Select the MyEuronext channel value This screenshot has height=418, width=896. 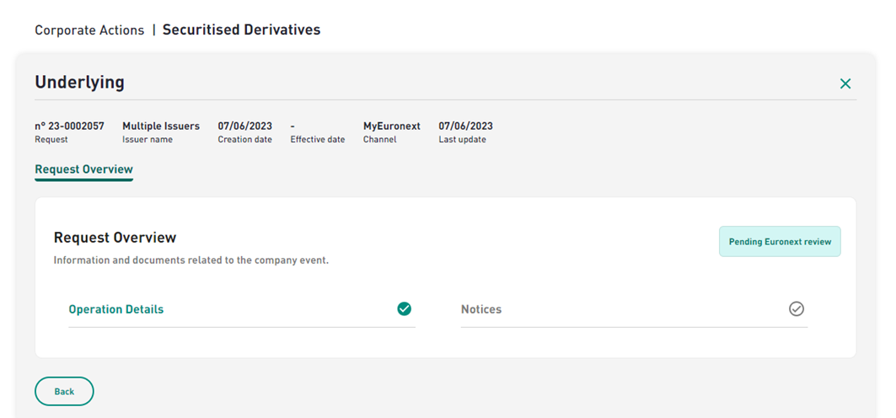point(392,126)
